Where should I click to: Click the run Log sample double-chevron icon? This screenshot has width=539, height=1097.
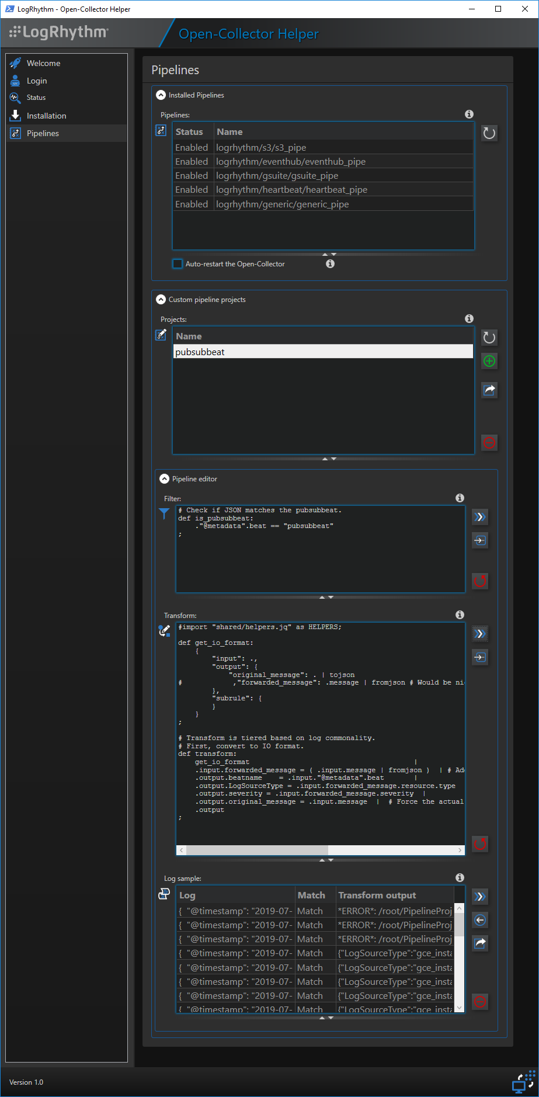click(480, 897)
